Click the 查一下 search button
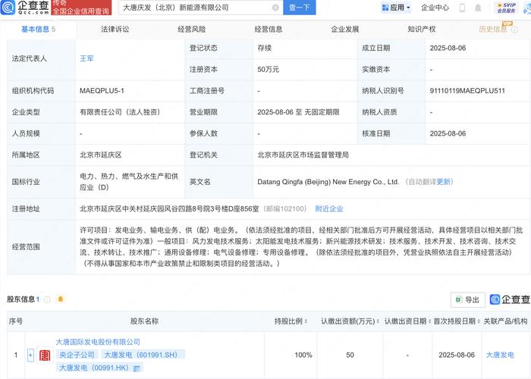The image size is (531, 379). (x=300, y=8)
